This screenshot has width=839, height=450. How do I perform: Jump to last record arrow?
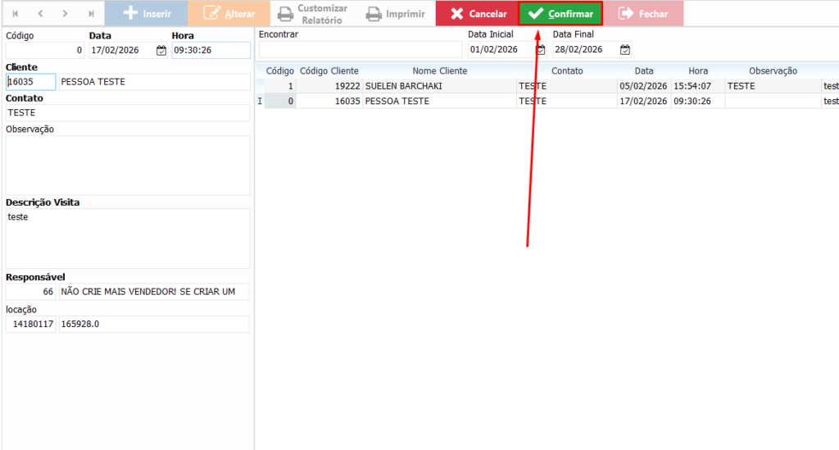coord(91,14)
